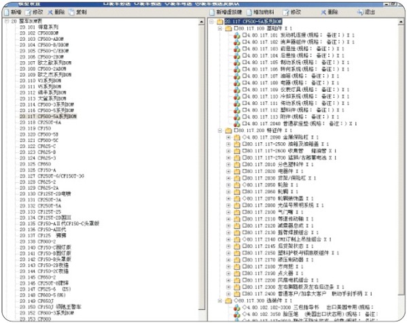407x323 pixels.
Task: Click the folder icon of 80.117.2020
Action: [x=236, y=171]
